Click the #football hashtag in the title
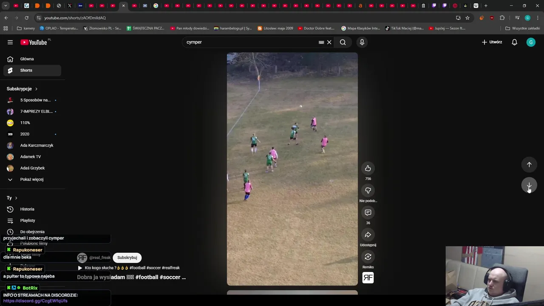Image resolution: width=544 pixels, height=306 pixels. pyautogui.click(x=147, y=277)
